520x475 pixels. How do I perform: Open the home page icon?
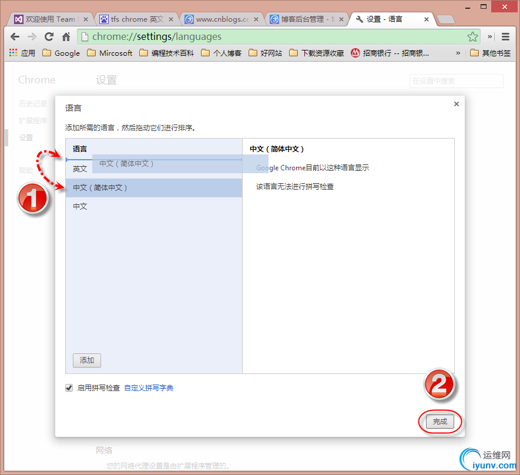[66, 37]
